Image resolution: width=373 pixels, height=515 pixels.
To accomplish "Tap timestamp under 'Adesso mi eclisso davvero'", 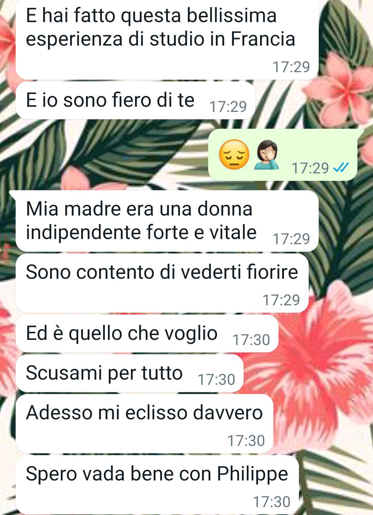I will coord(246,441).
